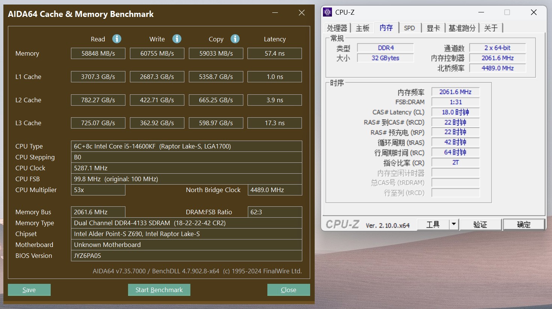Viewport: 552px width, 309px height.
Task: Click the Start Benchmark button
Action: pos(159,290)
